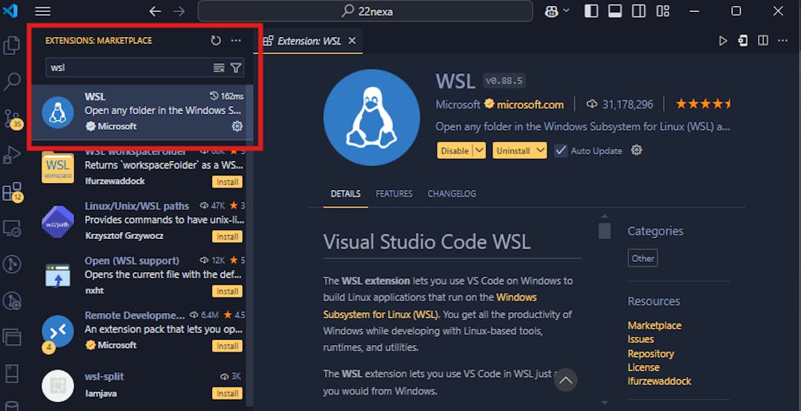This screenshot has height=411, width=801.
Task: Open the Explorer view in activity bar
Action: point(12,45)
